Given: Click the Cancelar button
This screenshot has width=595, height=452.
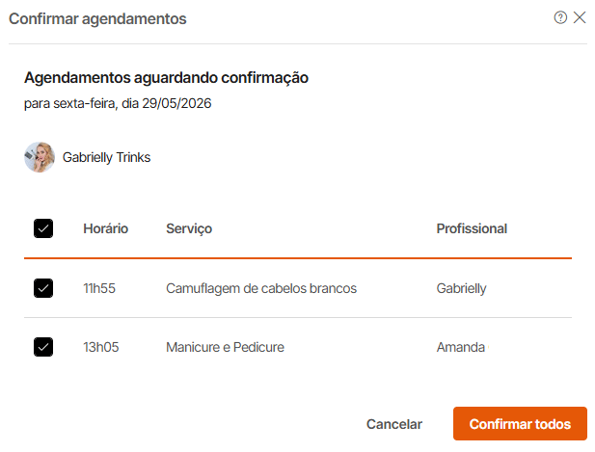Looking at the screenshot, I should (393, 424).
